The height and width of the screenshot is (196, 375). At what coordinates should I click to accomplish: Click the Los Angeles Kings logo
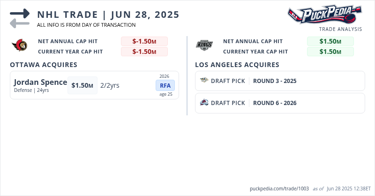pyautogui.click(x=204, y=46)
